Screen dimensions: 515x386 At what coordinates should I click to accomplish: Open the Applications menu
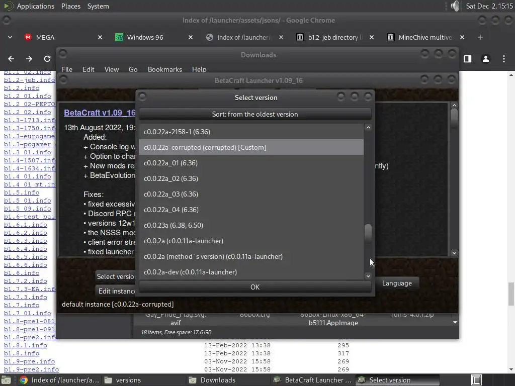click(35, 6)
